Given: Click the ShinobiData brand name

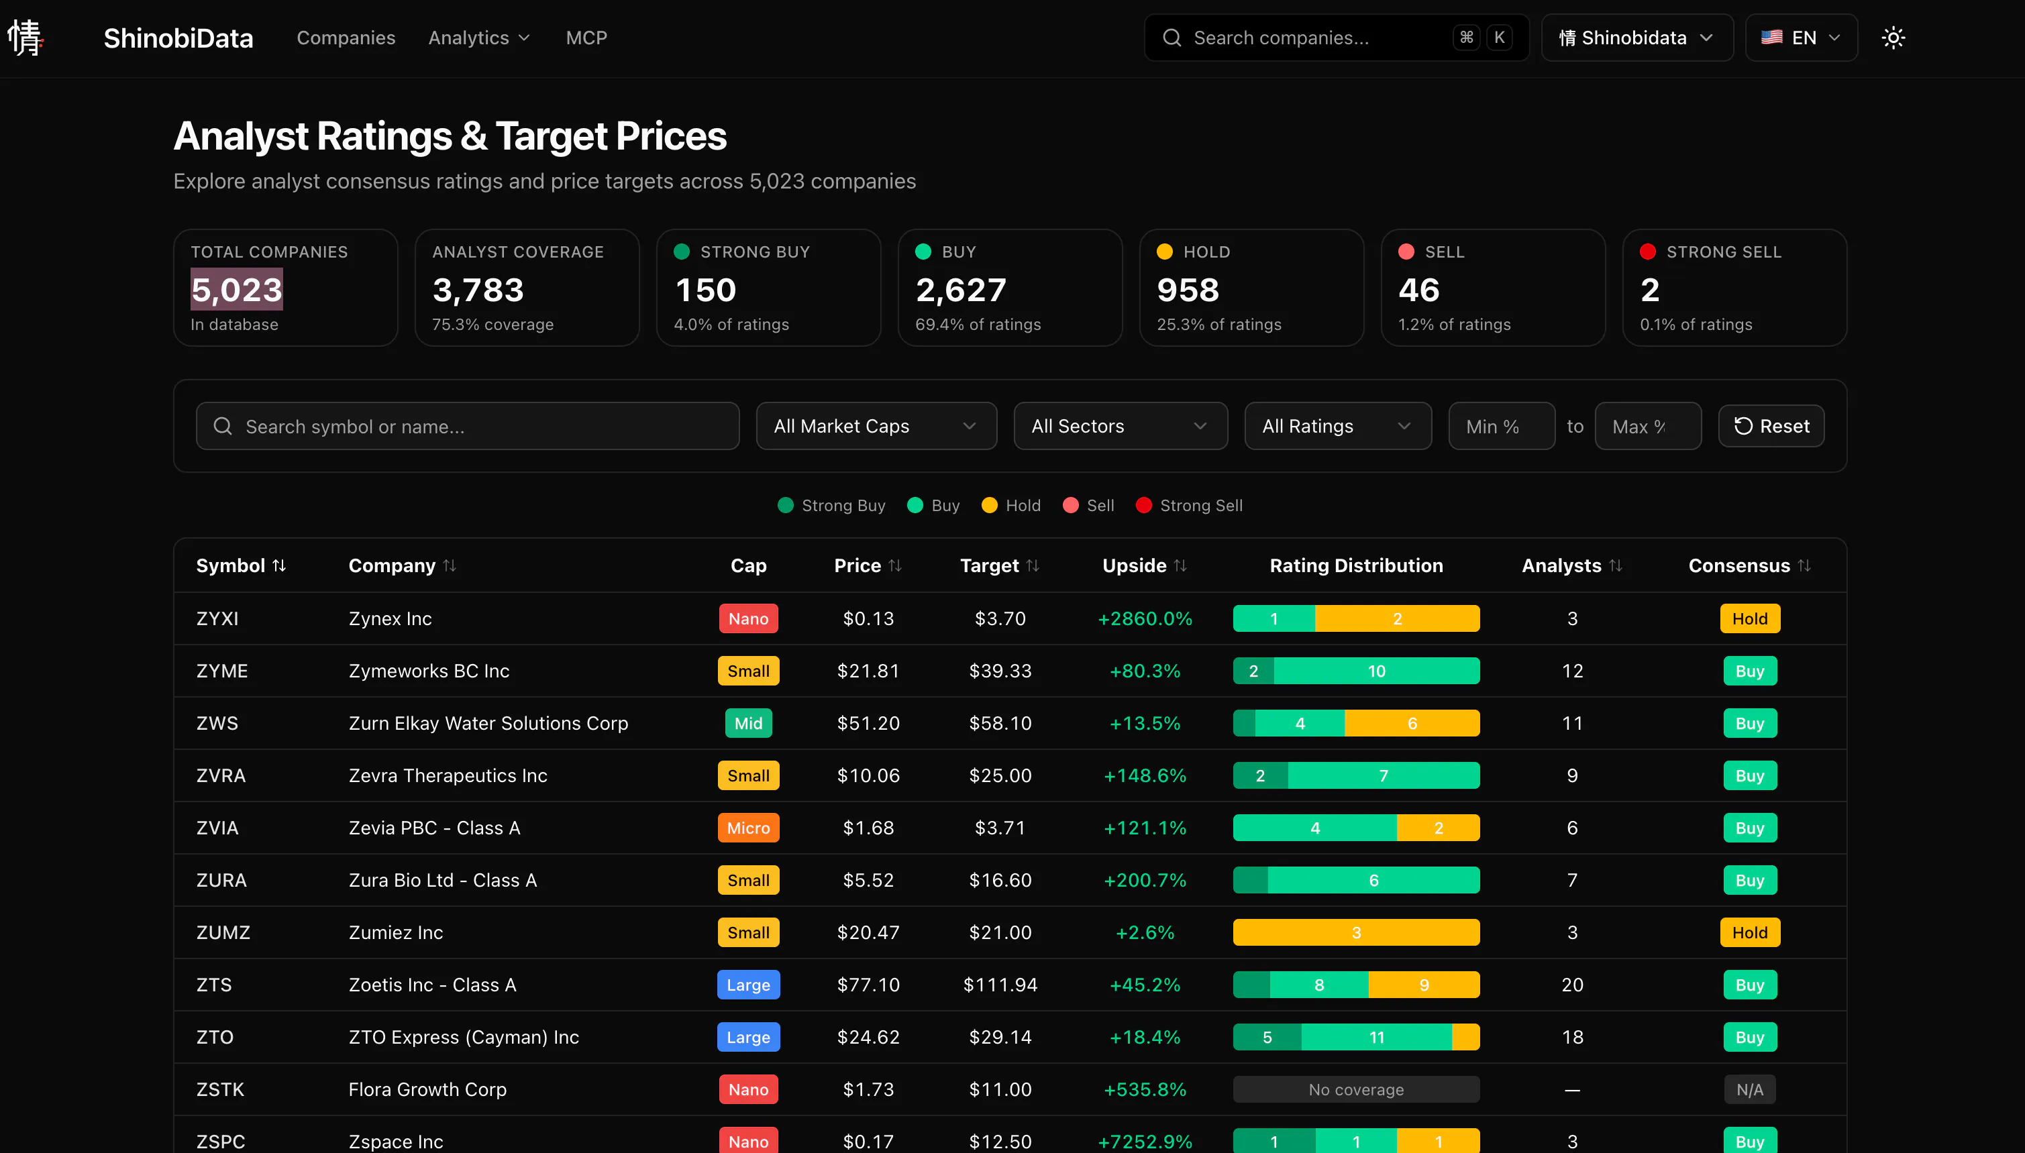Looking at the screenshot, I should click(x=178, y=37).
